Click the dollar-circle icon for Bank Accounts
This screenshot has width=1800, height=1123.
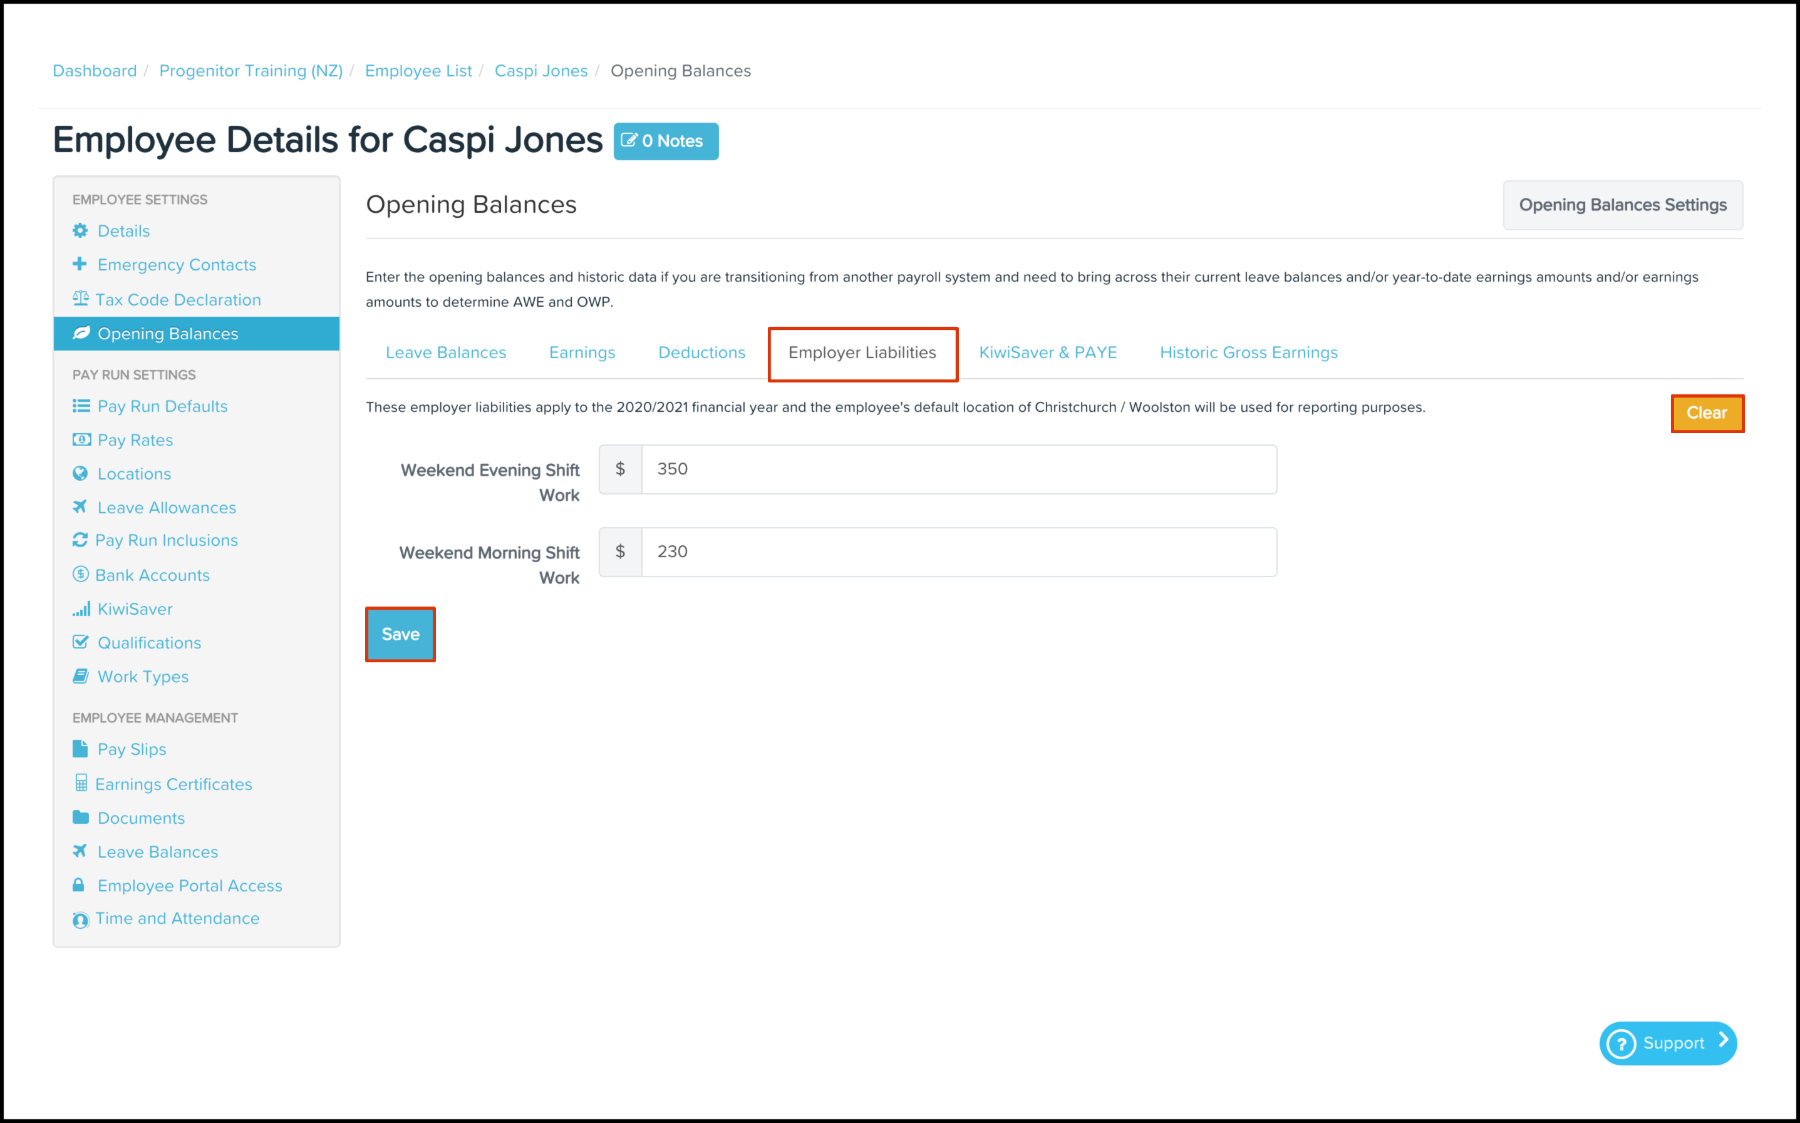(80, 574)
